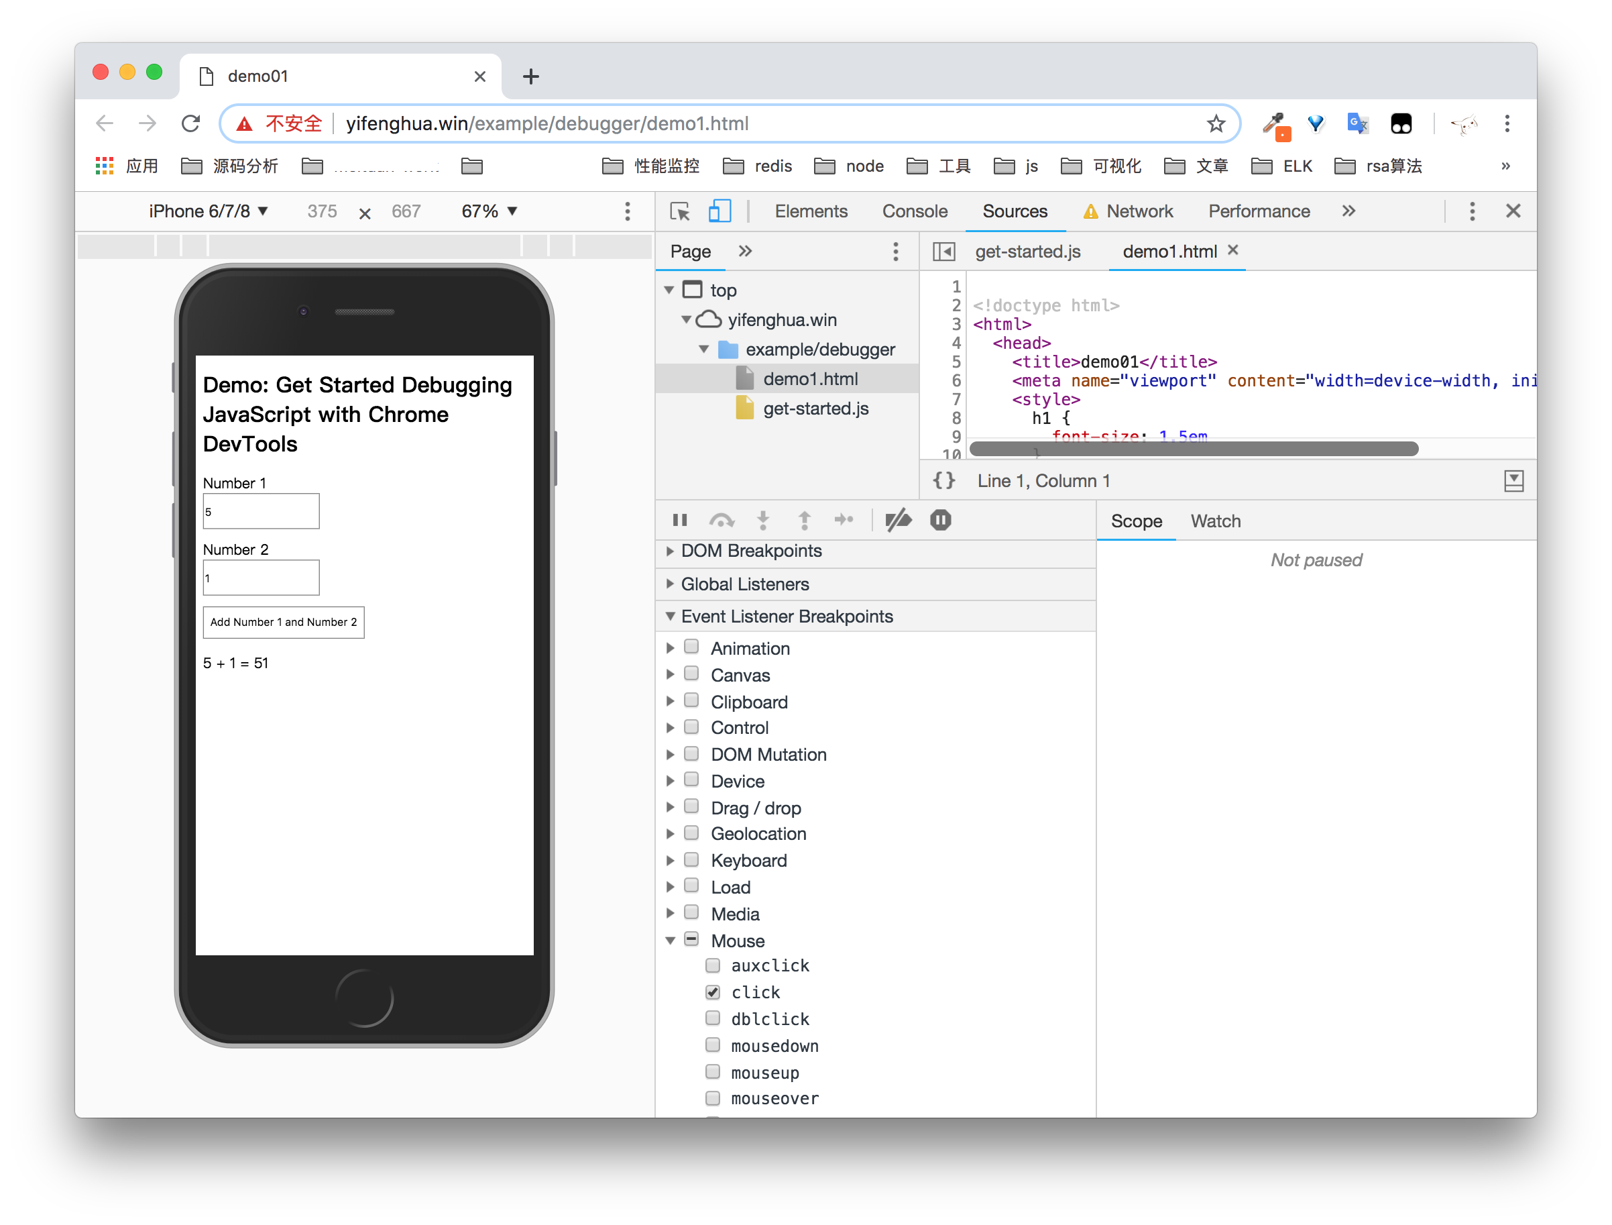The width and height of the screenshot is (1612, 1225).
Task: Click Add Number 1 and Number 2 button
Action: pos(284,623)
